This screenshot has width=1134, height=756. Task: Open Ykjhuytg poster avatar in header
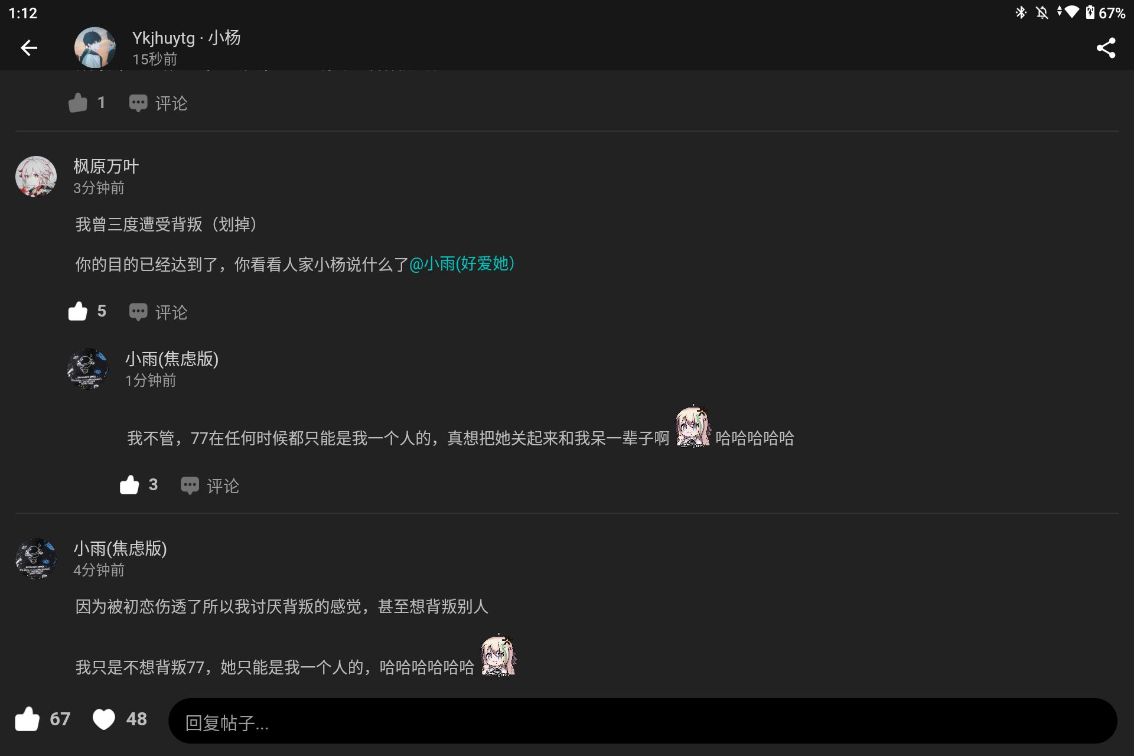[94, 48]
